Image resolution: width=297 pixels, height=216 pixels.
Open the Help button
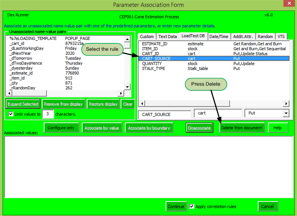[x=278, y=128]
